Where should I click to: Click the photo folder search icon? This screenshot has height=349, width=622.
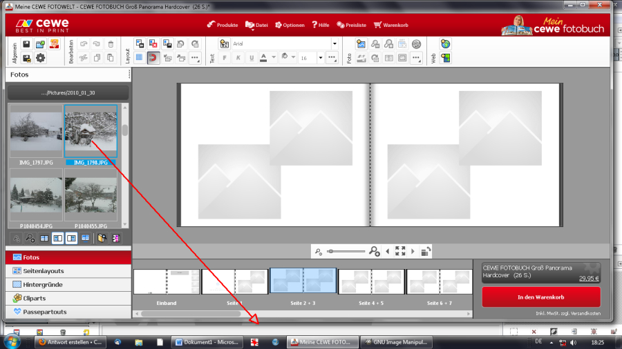point(102,238)
